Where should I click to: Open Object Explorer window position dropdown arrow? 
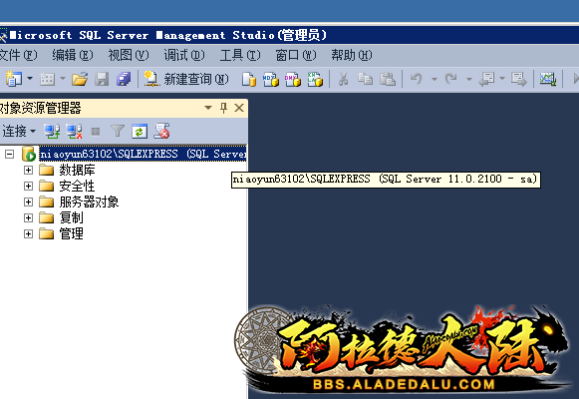(x=208, y=108)
